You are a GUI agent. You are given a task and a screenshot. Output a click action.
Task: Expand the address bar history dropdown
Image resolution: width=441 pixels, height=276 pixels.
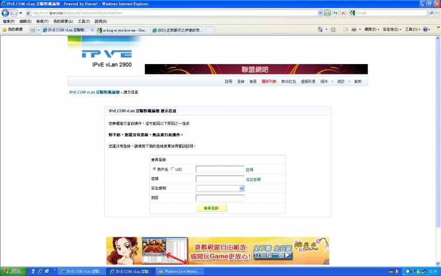click(x=320, y=13)
